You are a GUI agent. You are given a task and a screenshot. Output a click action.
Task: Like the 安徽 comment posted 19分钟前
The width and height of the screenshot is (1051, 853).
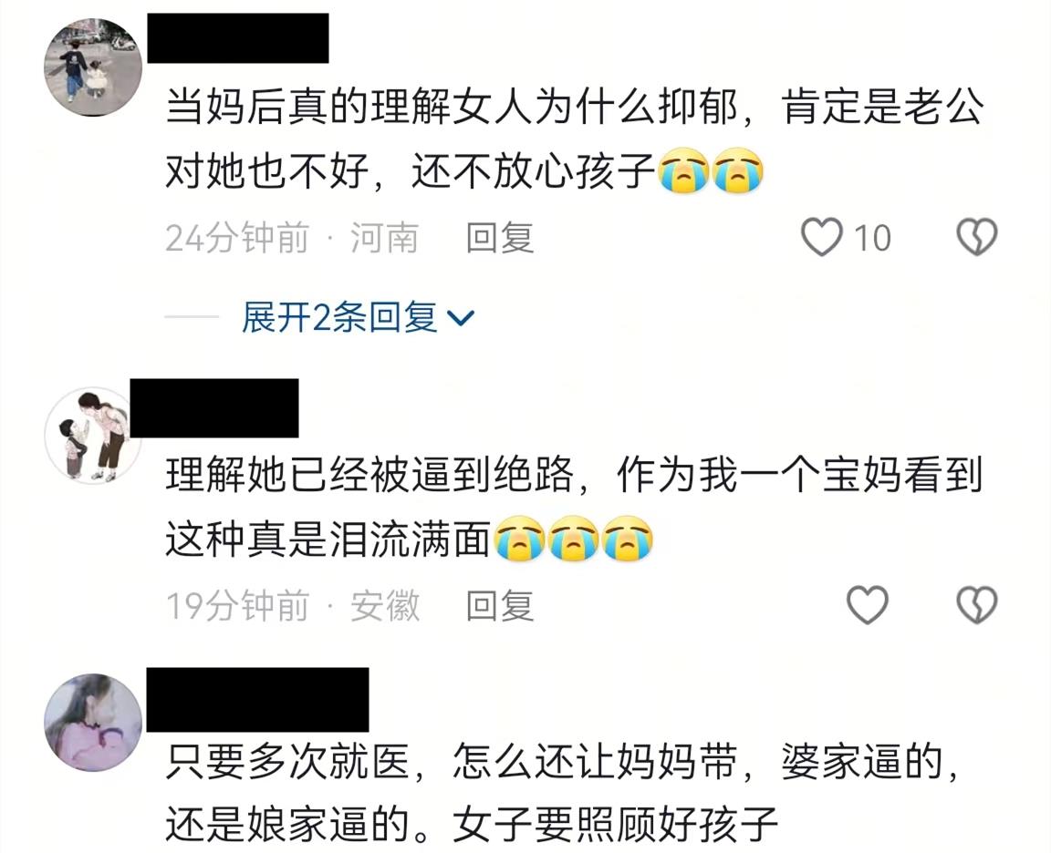[868, 604]
